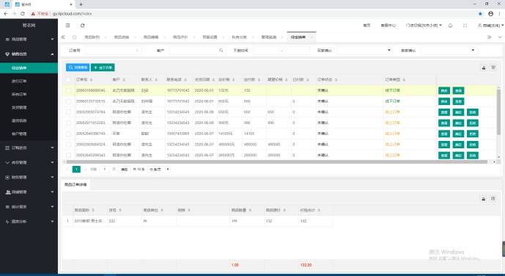
Task: Click the export icon above the order detail table
Action: [484, 199]
